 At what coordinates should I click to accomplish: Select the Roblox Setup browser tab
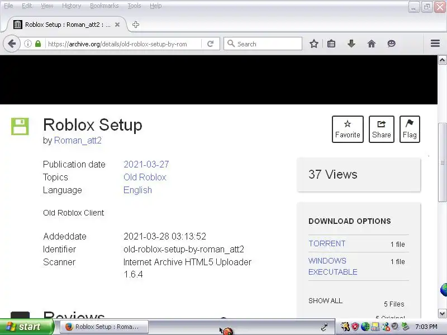66,25
